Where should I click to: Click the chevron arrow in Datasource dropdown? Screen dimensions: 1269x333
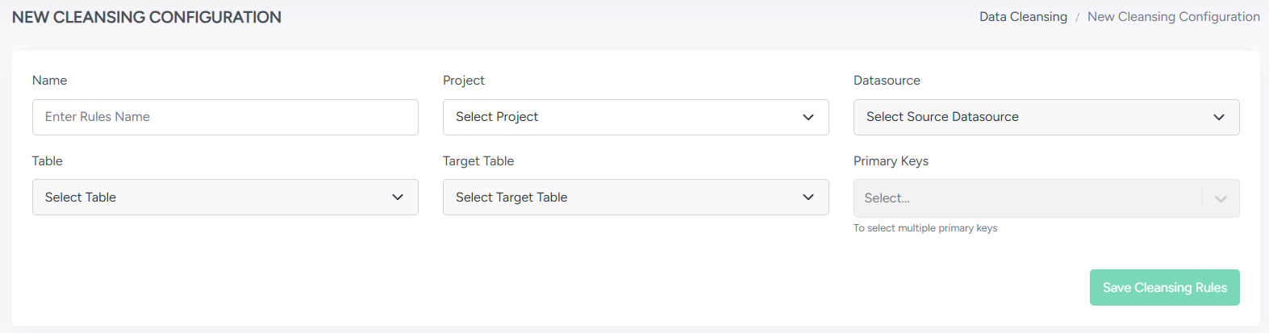click(1219, 117)
